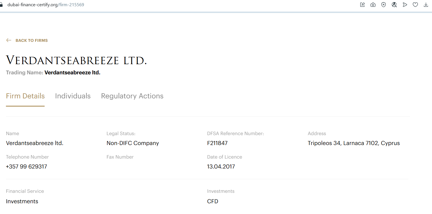
Task: Open the ad blocker shield icon
Action: (x=383, y=5)
